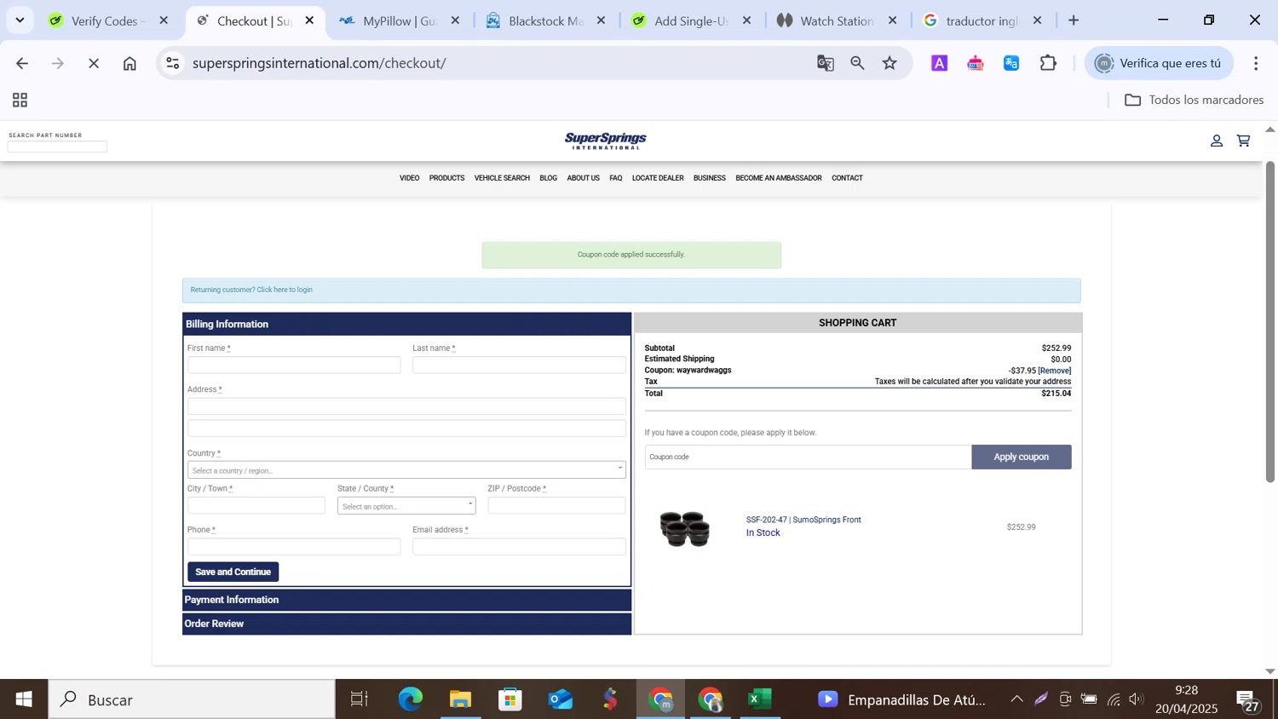
Task: Click the ZIP / Postcode field
Action: point(556,505)
